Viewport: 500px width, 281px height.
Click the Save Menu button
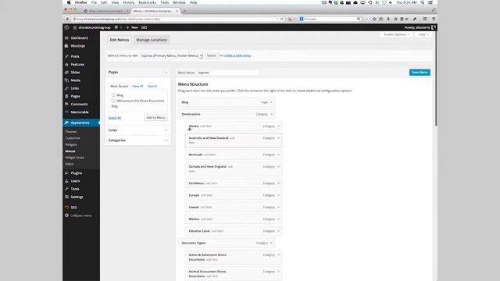420,73
